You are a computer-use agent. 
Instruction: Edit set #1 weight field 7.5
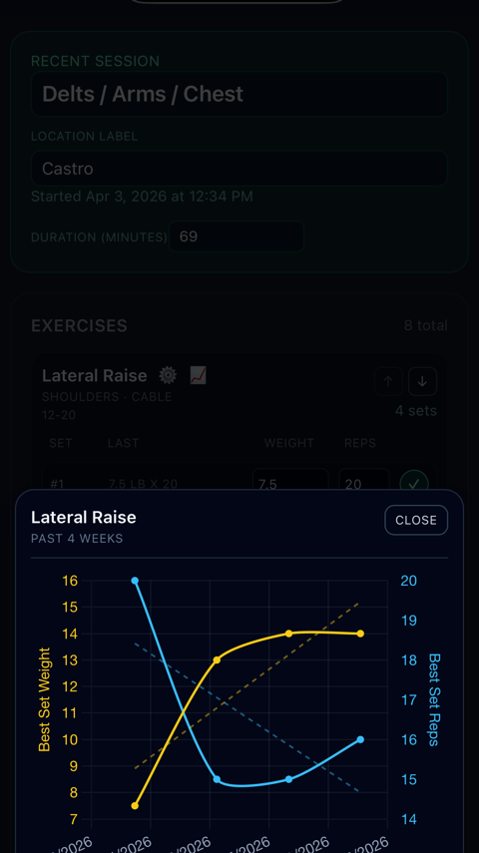pos(290,483)
